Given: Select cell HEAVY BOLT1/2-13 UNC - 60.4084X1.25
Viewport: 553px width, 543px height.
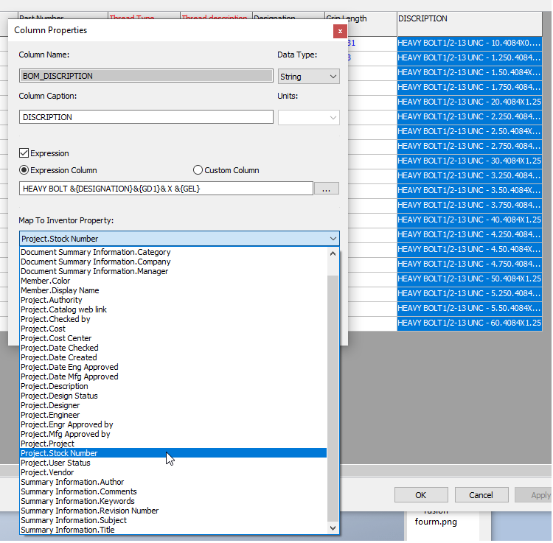Looking at the screenshot, I should [x=470, y=323].
